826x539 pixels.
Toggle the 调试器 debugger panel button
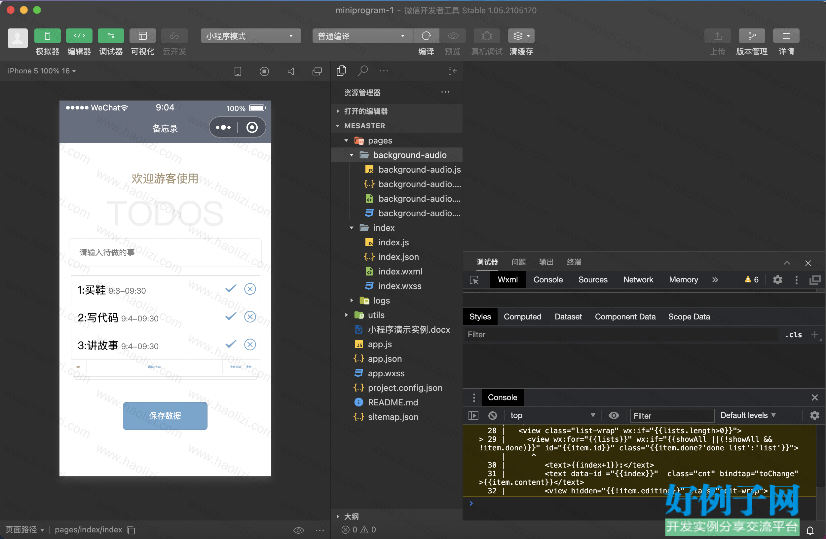(x=111, y=36)
